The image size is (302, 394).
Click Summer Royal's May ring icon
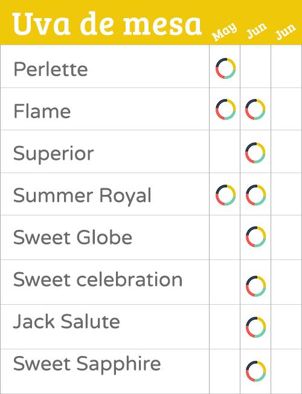coord(225,195)
